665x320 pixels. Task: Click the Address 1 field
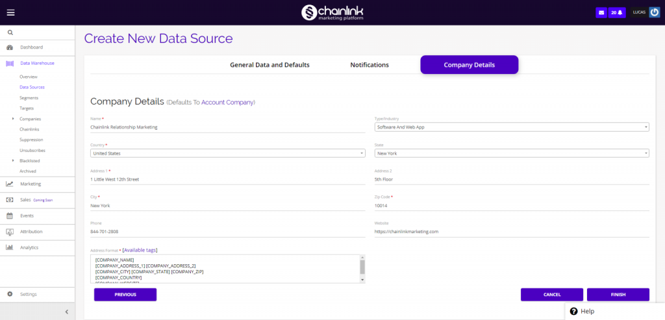(x=228, y=179)
